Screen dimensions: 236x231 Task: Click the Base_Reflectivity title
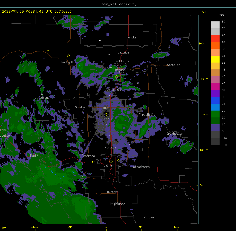click(x=118, y=4)
